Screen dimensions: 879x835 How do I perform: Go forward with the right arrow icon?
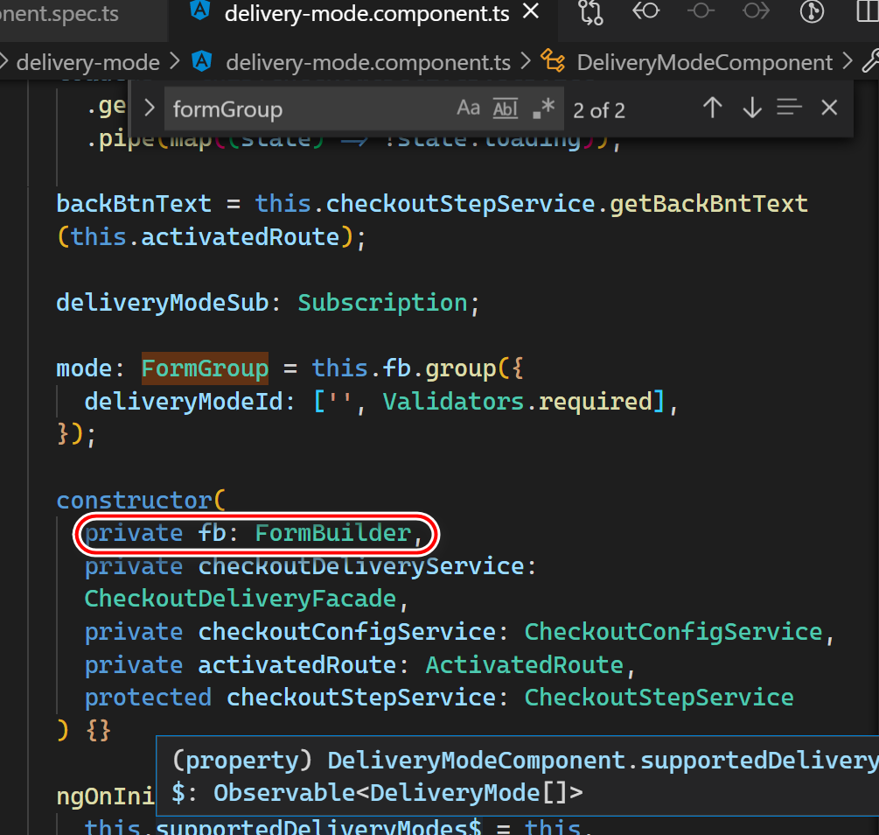pyautogui.click(x=757, y=11)
